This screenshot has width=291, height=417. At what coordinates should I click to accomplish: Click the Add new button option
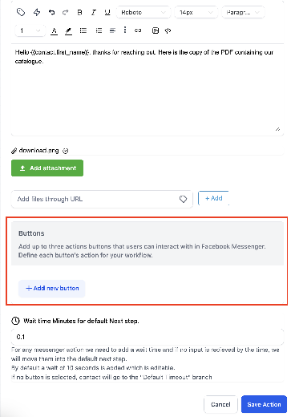point(52,289)
